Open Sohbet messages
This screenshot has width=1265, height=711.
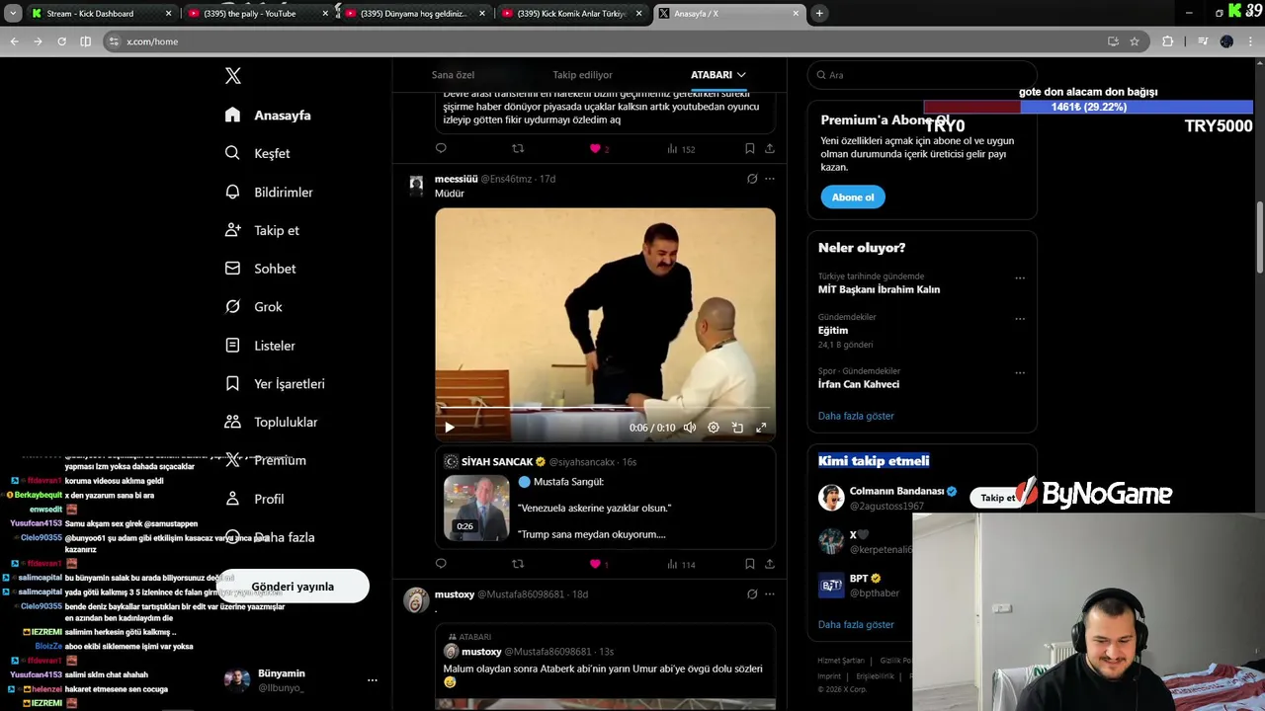pos(260,269)
